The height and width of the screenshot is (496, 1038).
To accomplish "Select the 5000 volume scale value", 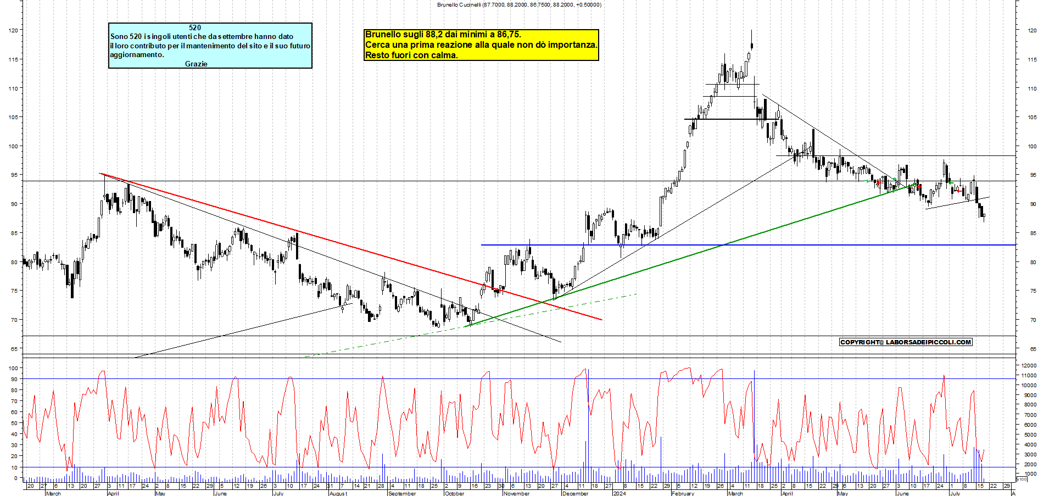I will tap(1030, 434).
